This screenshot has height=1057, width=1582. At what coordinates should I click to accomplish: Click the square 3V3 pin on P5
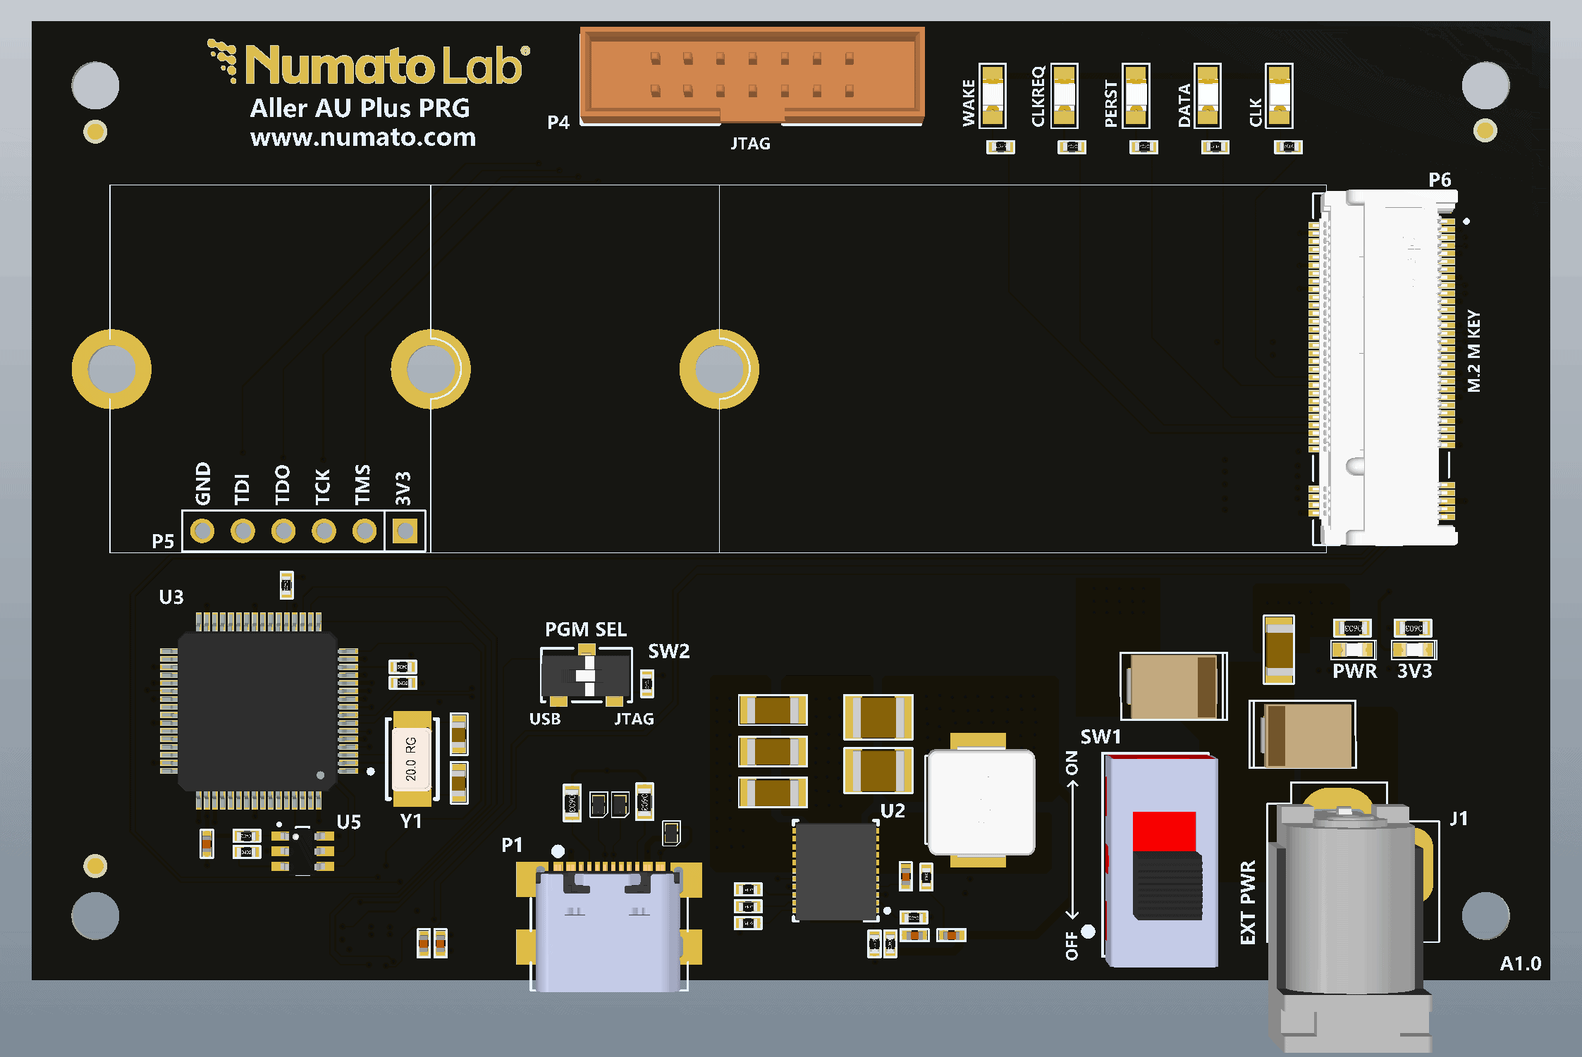click(x=405, y=531)
